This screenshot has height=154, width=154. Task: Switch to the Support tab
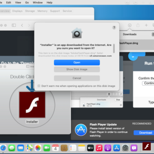pyautogui.click(x=55, y=11)
